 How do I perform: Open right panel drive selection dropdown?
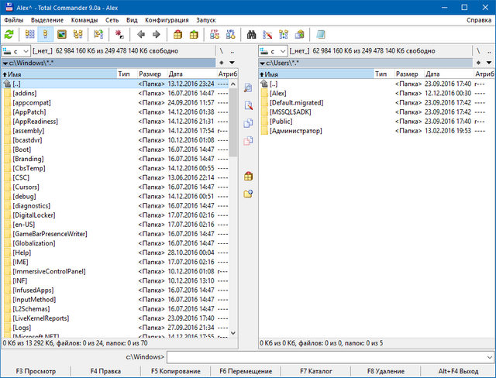pyautogui.click(x=274, y=50)
